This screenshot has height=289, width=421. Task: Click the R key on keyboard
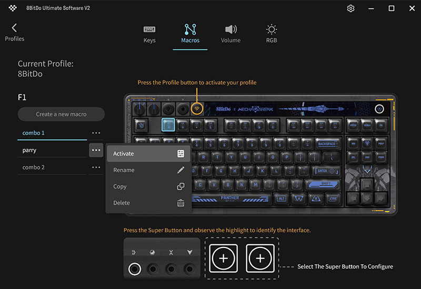point(204,157)
